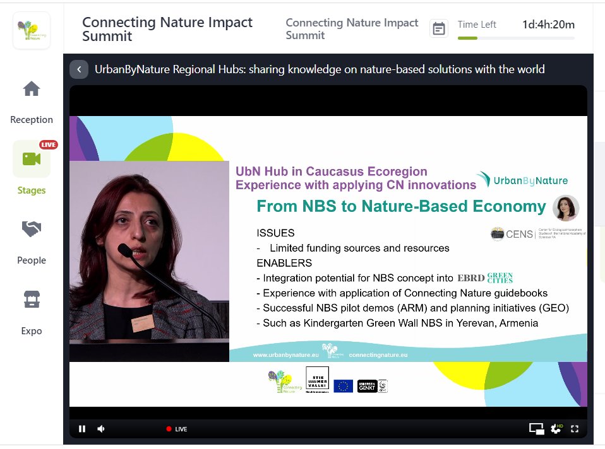The image size is (605, 449).
Task: Open video quality HD settings
Action: coord(556,429)
